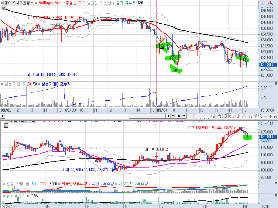Click the diagonal-line wave tool icon
Screen dimensions: 278x208
pyautogui.click(x=245, y=116)
